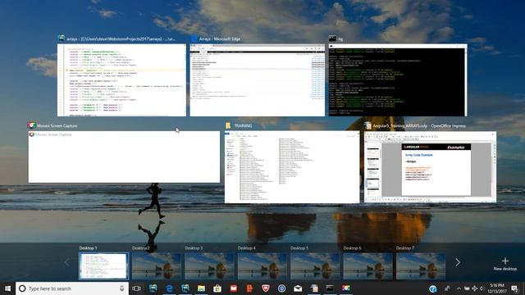Click the 'Arrays - Microsoft Edge' window title
The image size is (525, 295).
click(220, 39)
